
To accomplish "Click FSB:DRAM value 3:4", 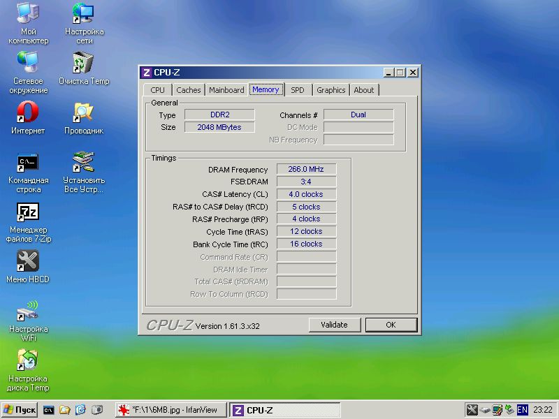I will click(x=306, y=182).
